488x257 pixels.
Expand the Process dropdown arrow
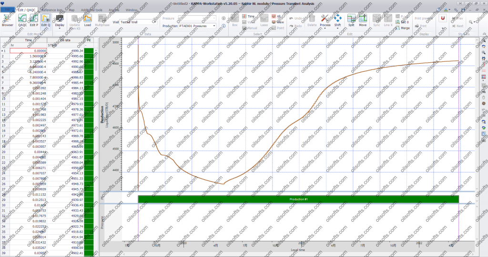coord(325,29)
